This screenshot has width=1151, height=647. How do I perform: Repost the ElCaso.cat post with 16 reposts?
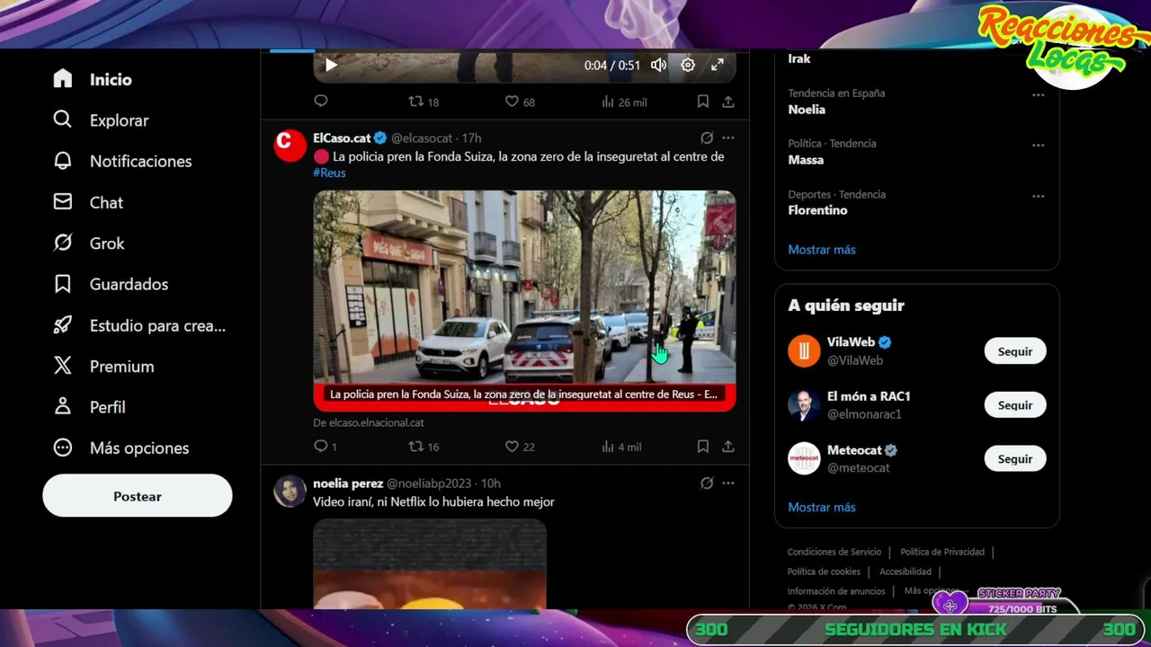coord(424,446)
